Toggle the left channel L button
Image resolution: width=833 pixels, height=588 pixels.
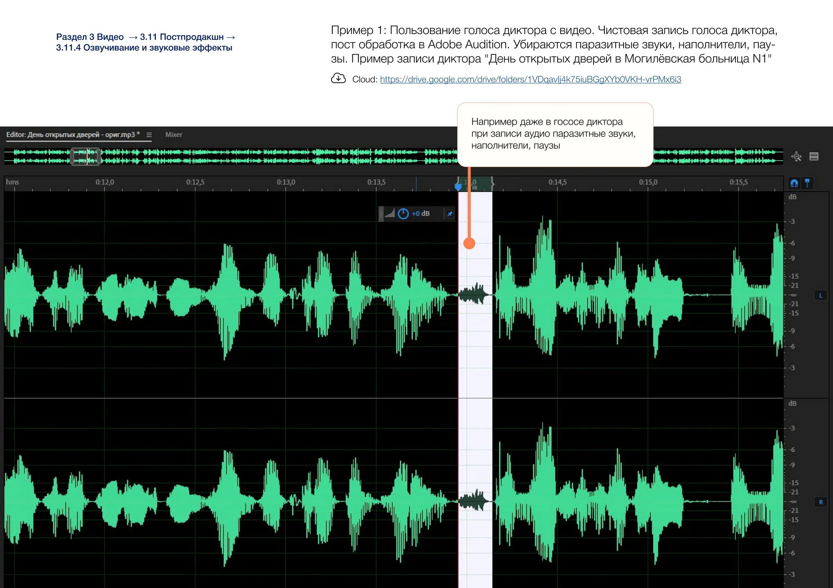[x=821, y=296]
